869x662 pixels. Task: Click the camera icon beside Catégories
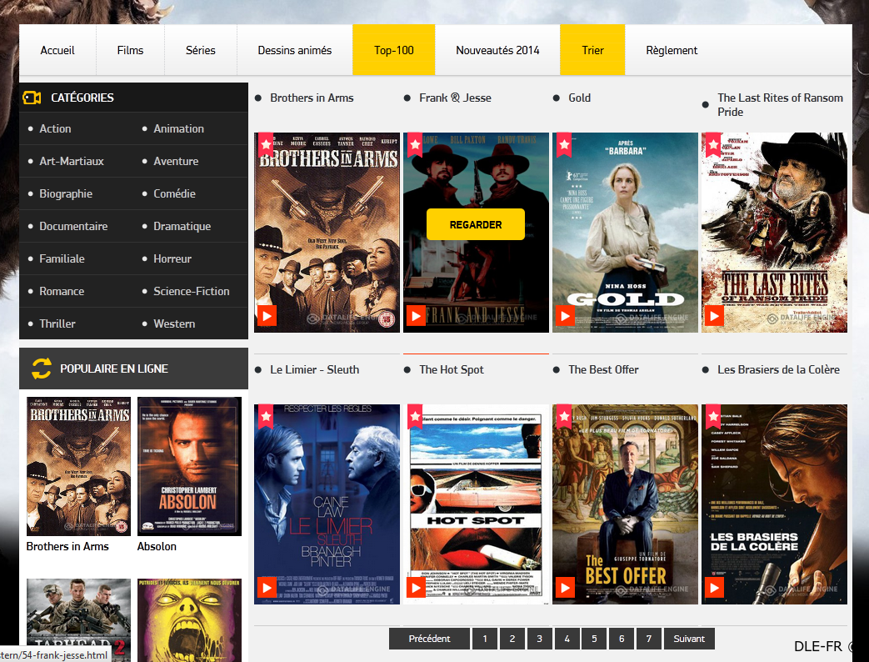point(32,98)
